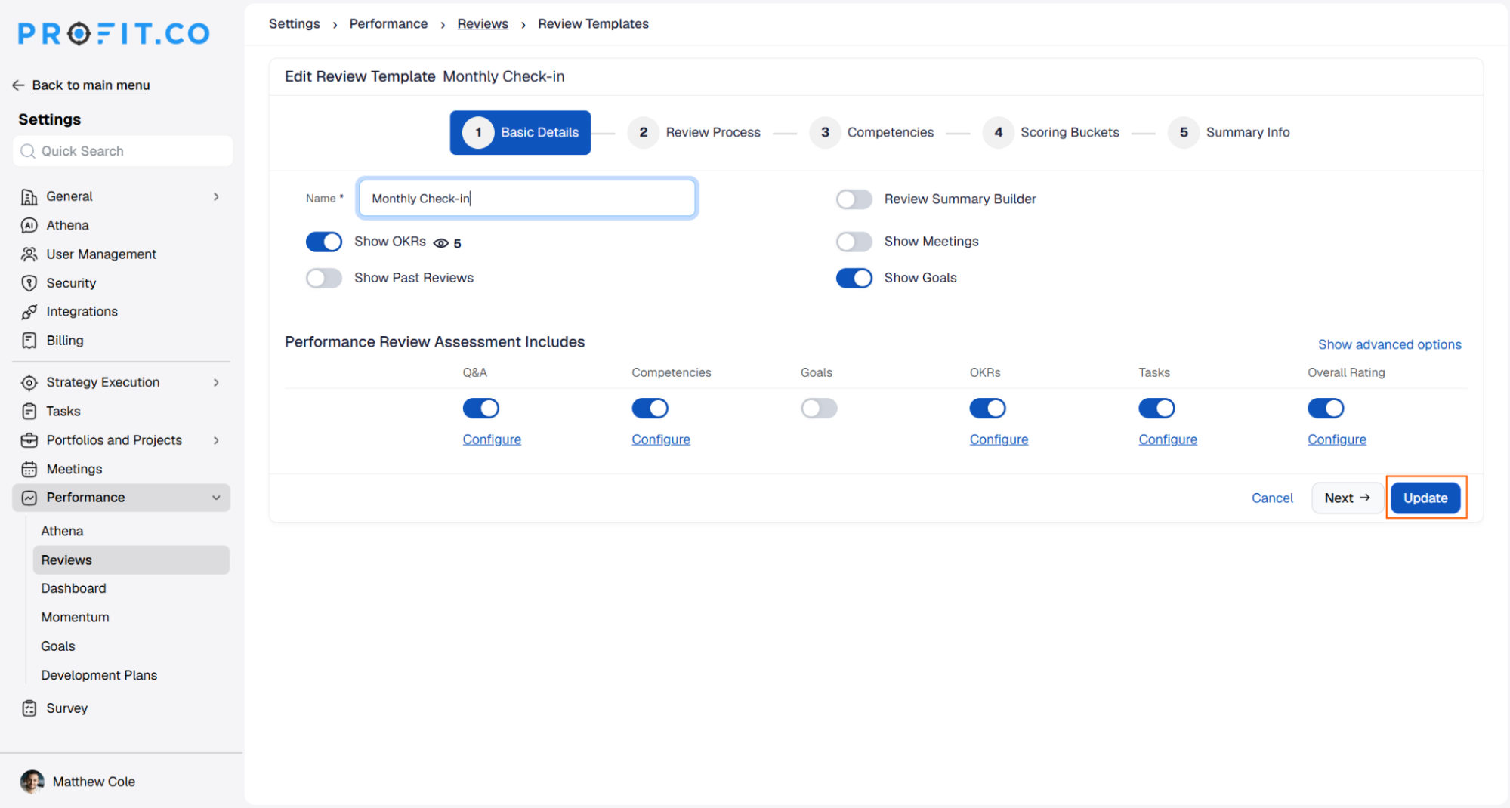Click the Profit.co logo
1510x808 pixels.
tap(114, 33)
